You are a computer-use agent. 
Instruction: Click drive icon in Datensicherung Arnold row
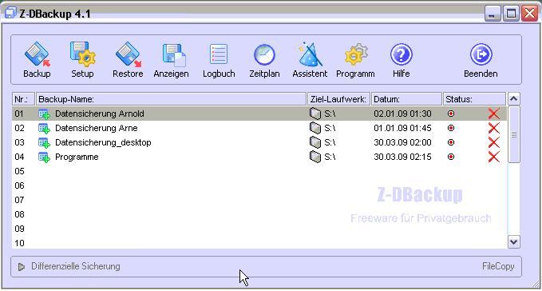click(315, 114)
